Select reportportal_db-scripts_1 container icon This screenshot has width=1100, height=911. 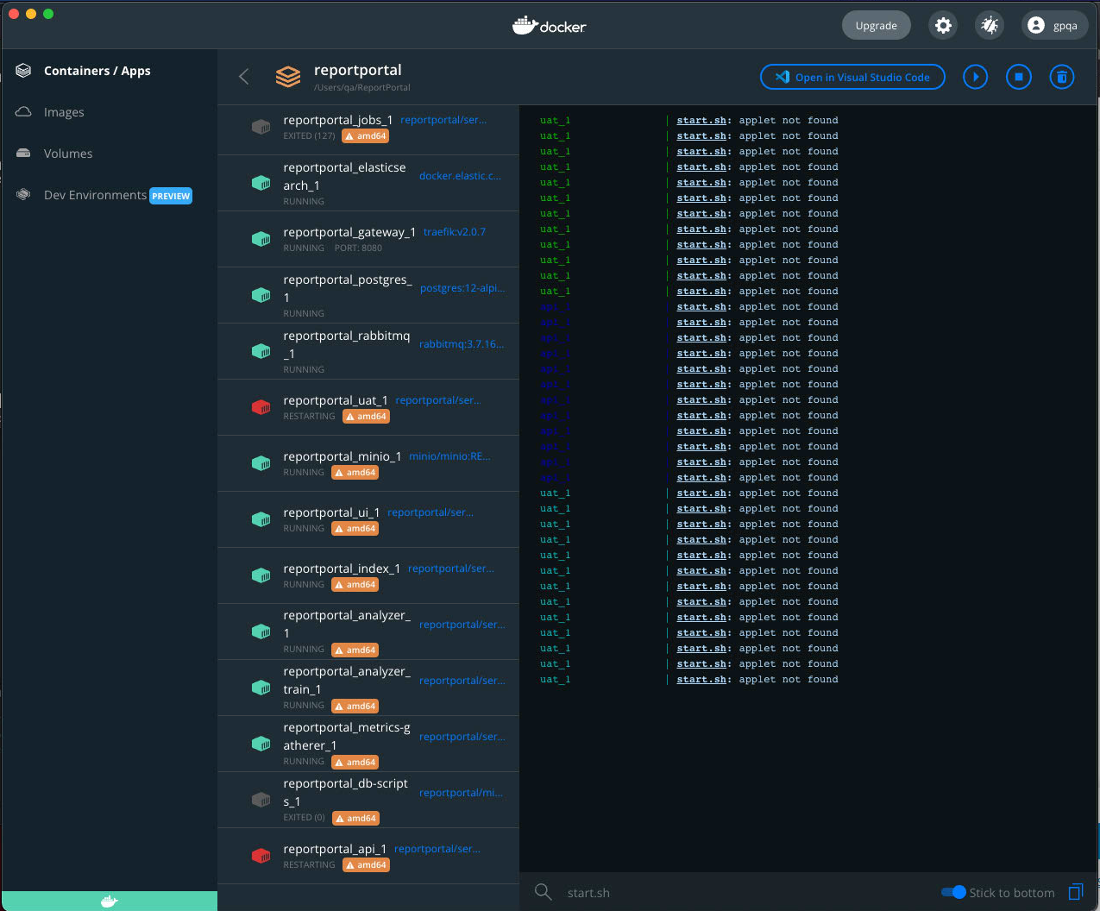click(x=261, y=800)
